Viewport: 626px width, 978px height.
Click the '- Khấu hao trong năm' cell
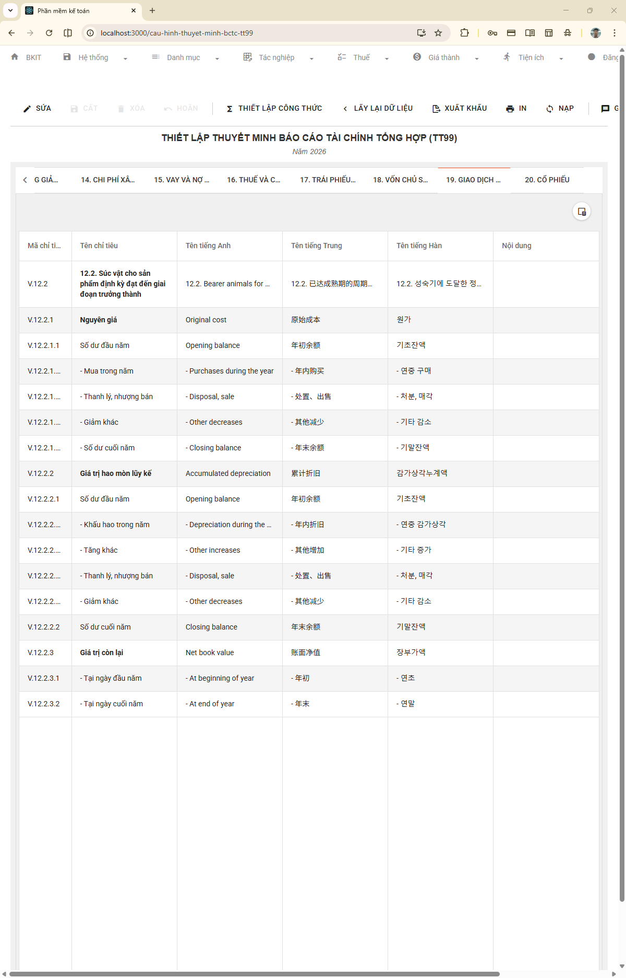(124, 525)
